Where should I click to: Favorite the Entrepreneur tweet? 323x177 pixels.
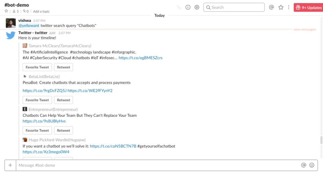(x=37, y=130)
